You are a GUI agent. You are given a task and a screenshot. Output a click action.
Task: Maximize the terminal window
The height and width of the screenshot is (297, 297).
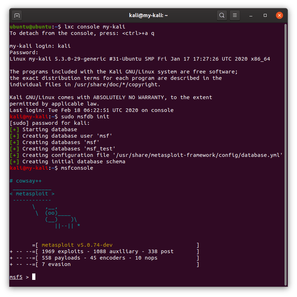[265, 15]
